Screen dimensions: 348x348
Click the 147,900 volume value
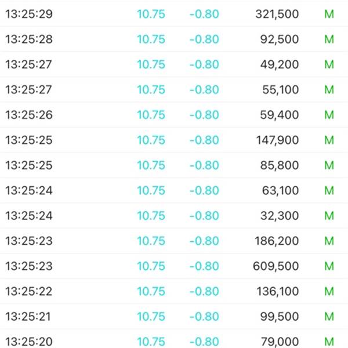[277, 140]
